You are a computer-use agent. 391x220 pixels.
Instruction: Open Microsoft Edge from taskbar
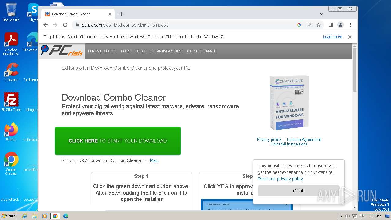pyautogui.click(x=65, y=216)
